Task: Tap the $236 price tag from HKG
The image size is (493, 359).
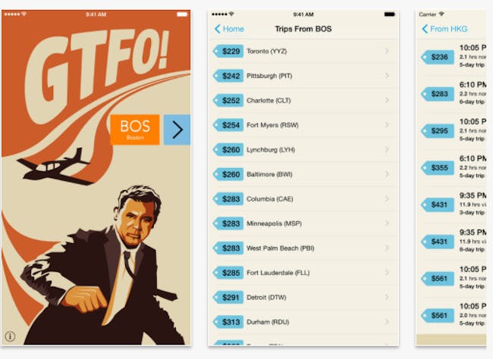Action: point(438,57)
